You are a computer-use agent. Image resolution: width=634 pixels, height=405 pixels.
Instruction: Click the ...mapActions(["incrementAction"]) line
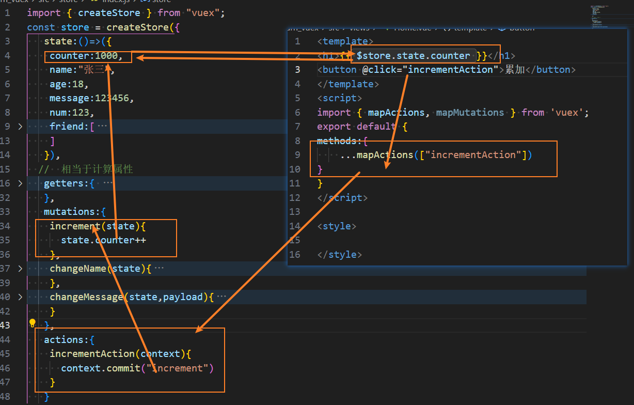436,154
